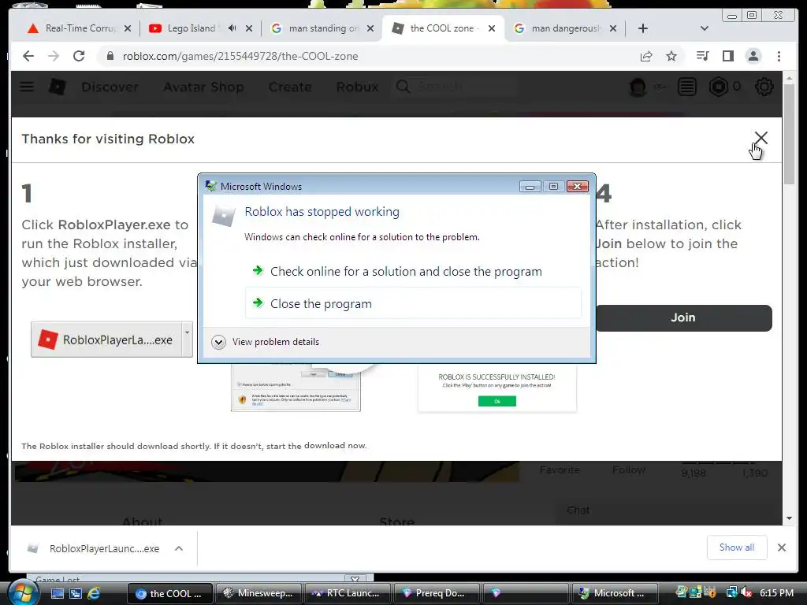Open a new browser tab
The height and width of the screenshot is (605, 807).
point(643,28)
